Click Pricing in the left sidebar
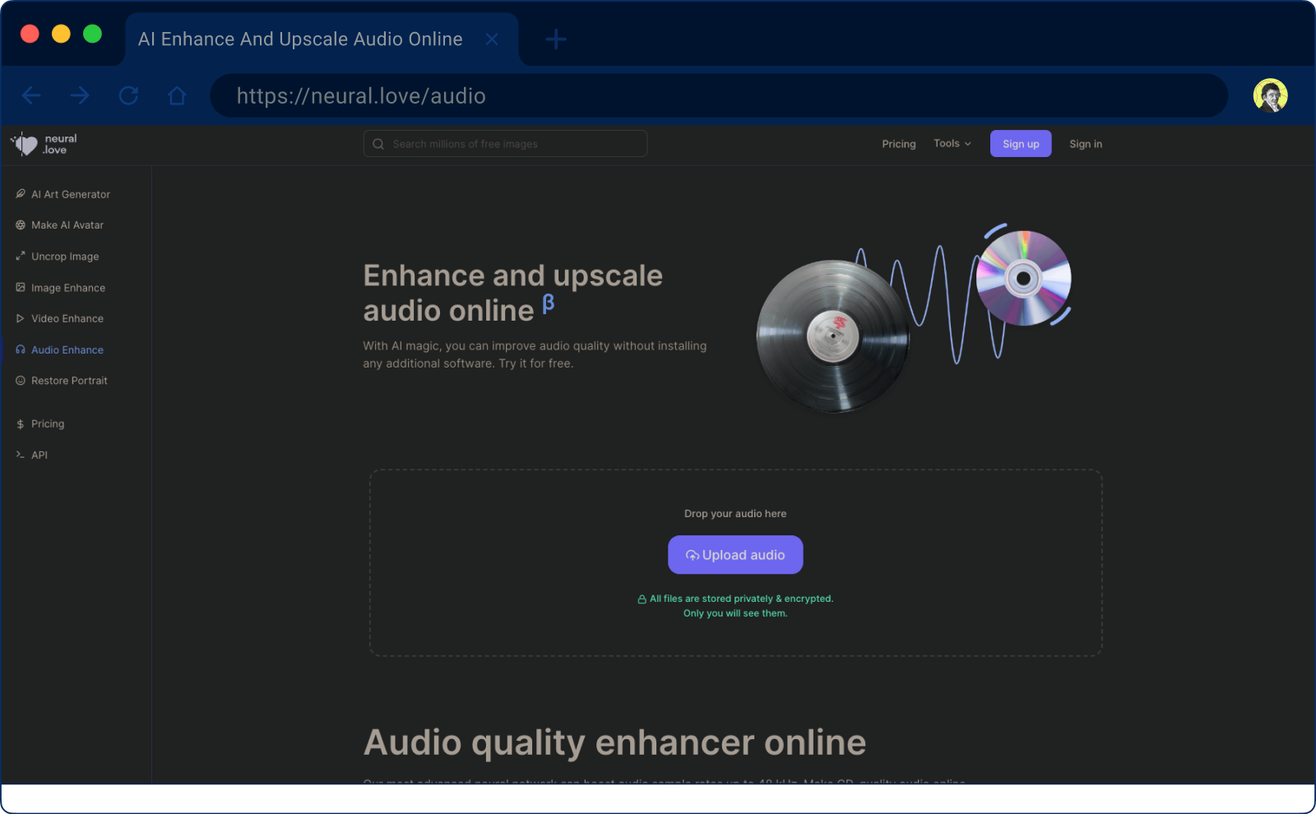Image resolution: width=1316 pixels, height=814 pixels. [47, 423]
